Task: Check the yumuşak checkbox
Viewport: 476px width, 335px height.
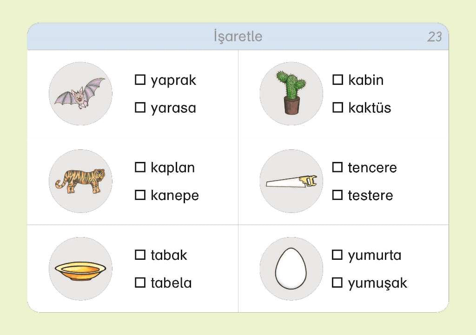Action: coord(337,283)
